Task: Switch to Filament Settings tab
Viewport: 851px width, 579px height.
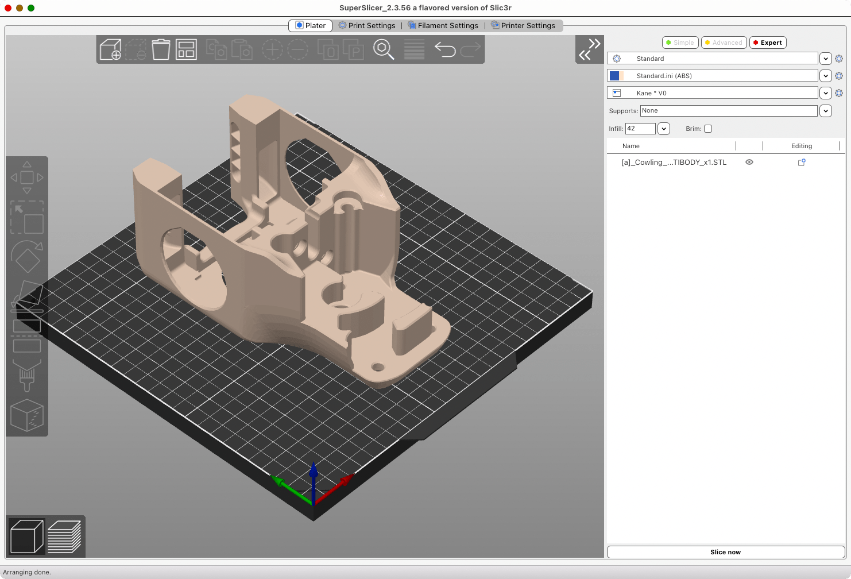Action: tap(443, 26)
